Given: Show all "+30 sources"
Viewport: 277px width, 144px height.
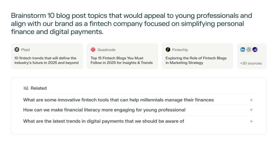Looking at the screenshot, I should (251, 63).
